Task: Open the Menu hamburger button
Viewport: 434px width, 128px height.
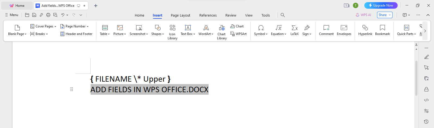Action: pyautogui.click(x=12, y=15)
